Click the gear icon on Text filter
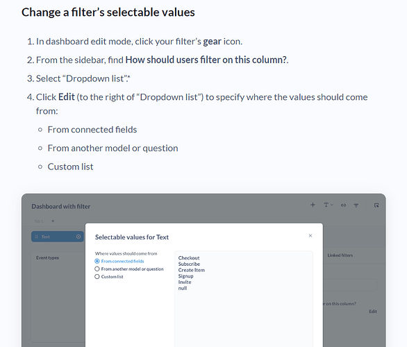The image size is (407, 347). click(x=78, y=237)
